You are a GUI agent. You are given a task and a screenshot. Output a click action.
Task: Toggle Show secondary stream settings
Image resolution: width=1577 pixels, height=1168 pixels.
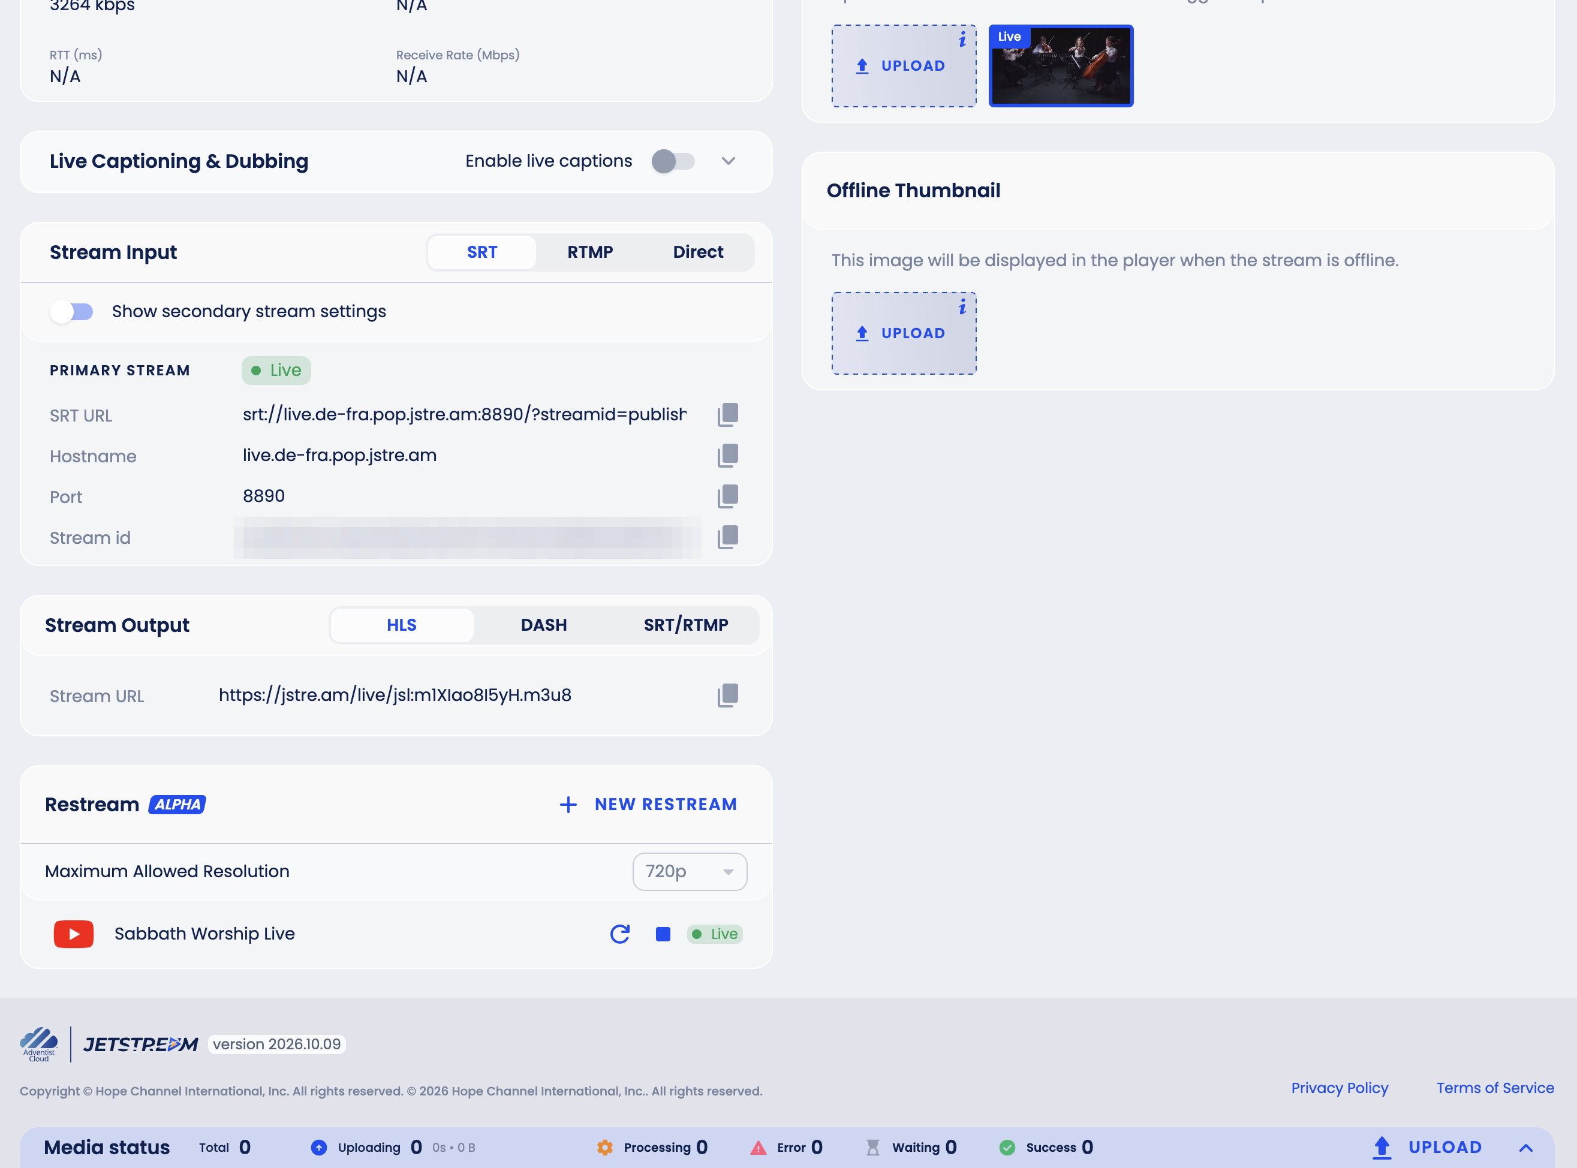71,312
